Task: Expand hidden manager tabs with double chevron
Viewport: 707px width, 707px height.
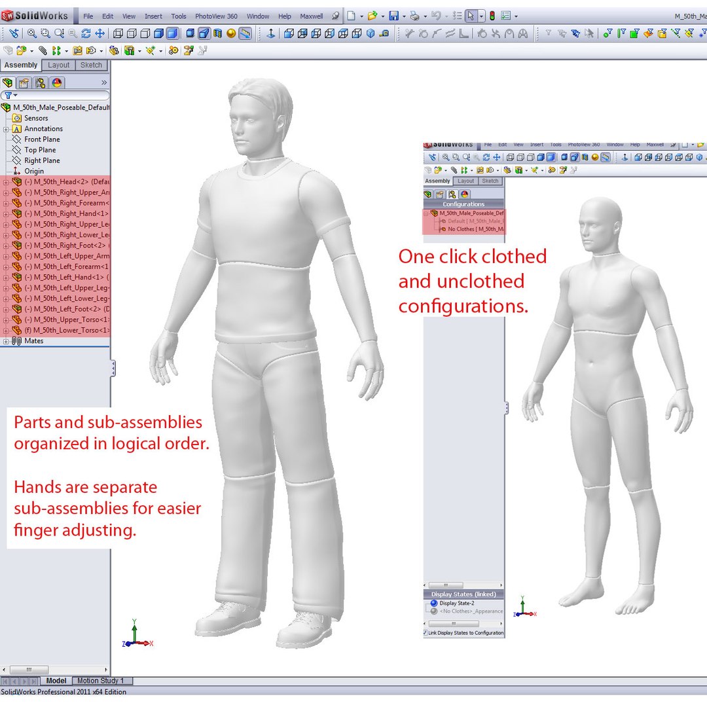Action: click(104, 82)
